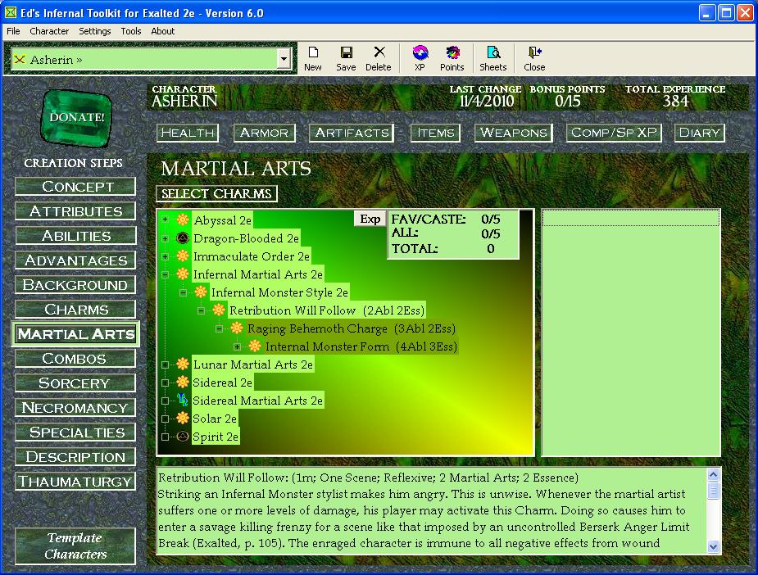Go to the Background creation step
Viewport: 758px width, 575px height.
pyautogui.click(x=75, y=285)
